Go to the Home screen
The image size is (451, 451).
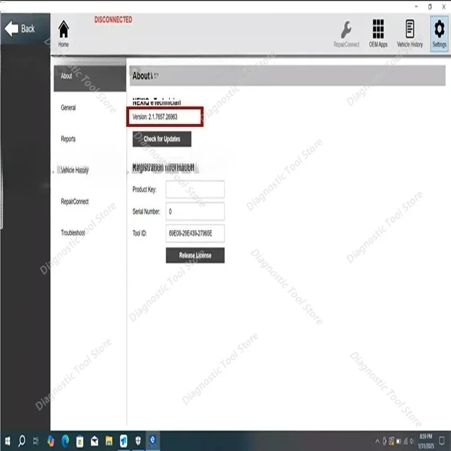point(64,33)
